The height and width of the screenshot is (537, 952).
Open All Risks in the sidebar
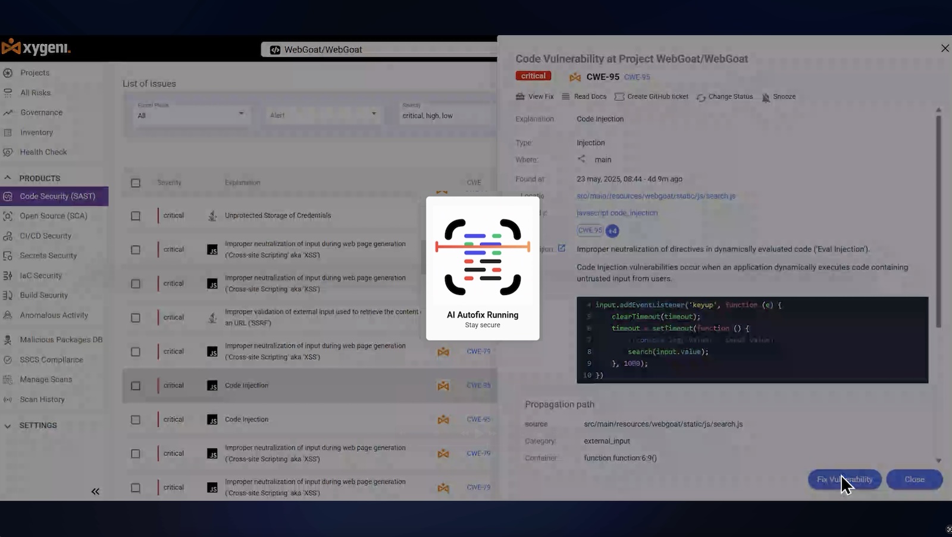pos(35,93)
